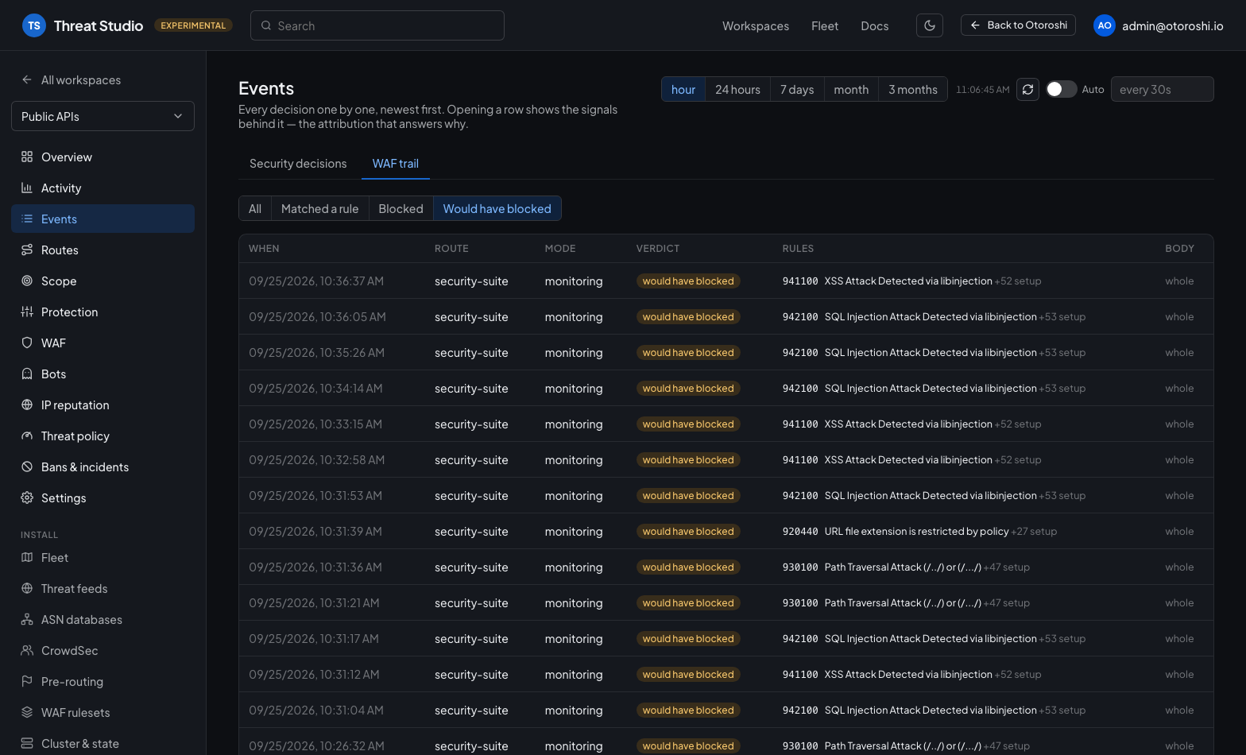Open Threat policy gauge icon
This screenshot has height=755, width=1246.
click(27, 436)
